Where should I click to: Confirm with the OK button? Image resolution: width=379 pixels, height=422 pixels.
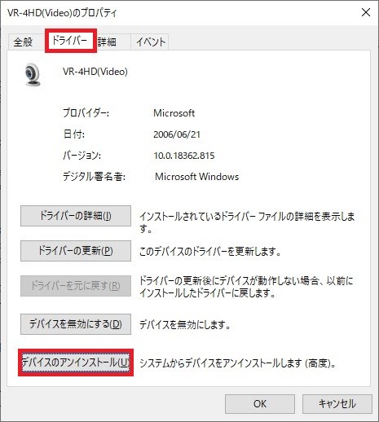coord(260,404)
